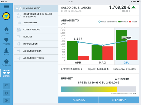Open the Come Spendo? menu item
Image resolution: width=141 pixels, height=105 pixels.
(x=36, y=30)
